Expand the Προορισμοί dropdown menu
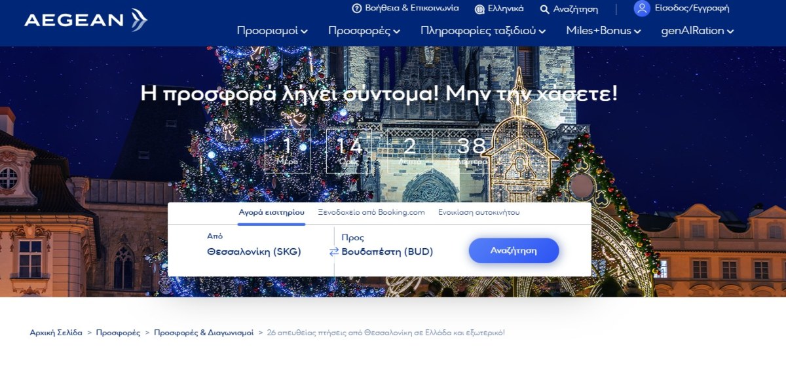 tap(272, 31)
